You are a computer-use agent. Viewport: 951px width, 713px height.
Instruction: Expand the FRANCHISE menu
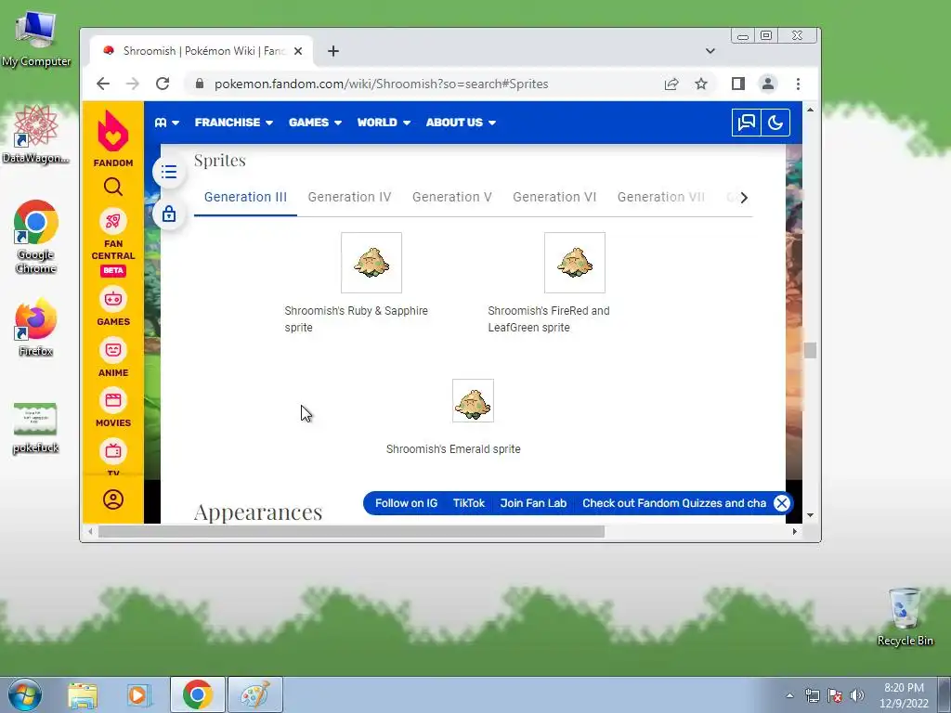[233, 123]
